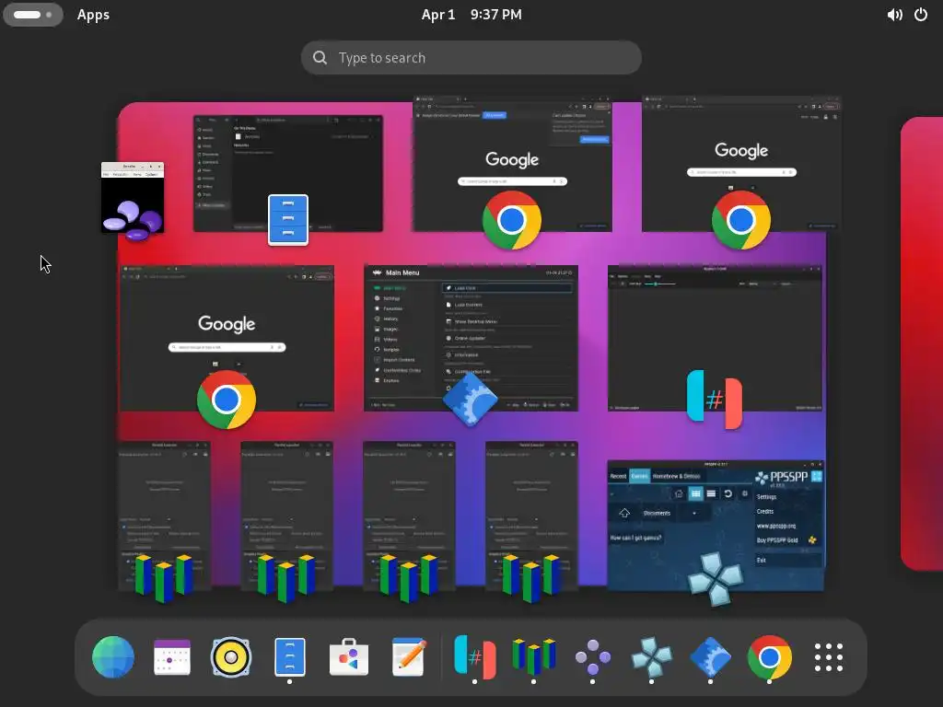Select the Ryujinx window thumbnail
The height and width of the screenshot is (707, 943).
coord(715,339)
